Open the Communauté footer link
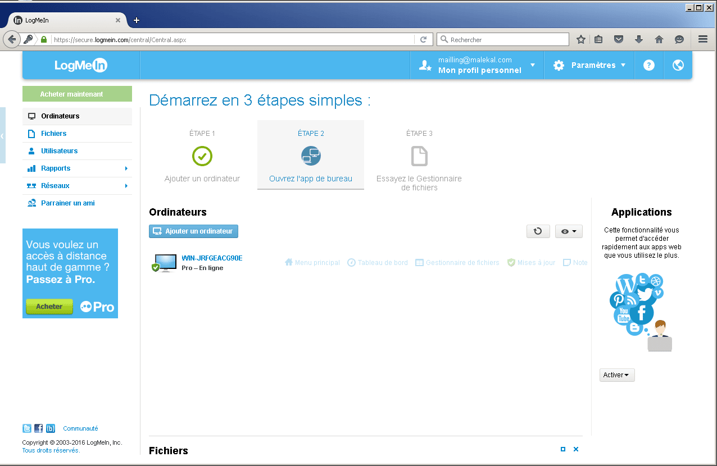 pyautogui.click(x=80, y=428)
